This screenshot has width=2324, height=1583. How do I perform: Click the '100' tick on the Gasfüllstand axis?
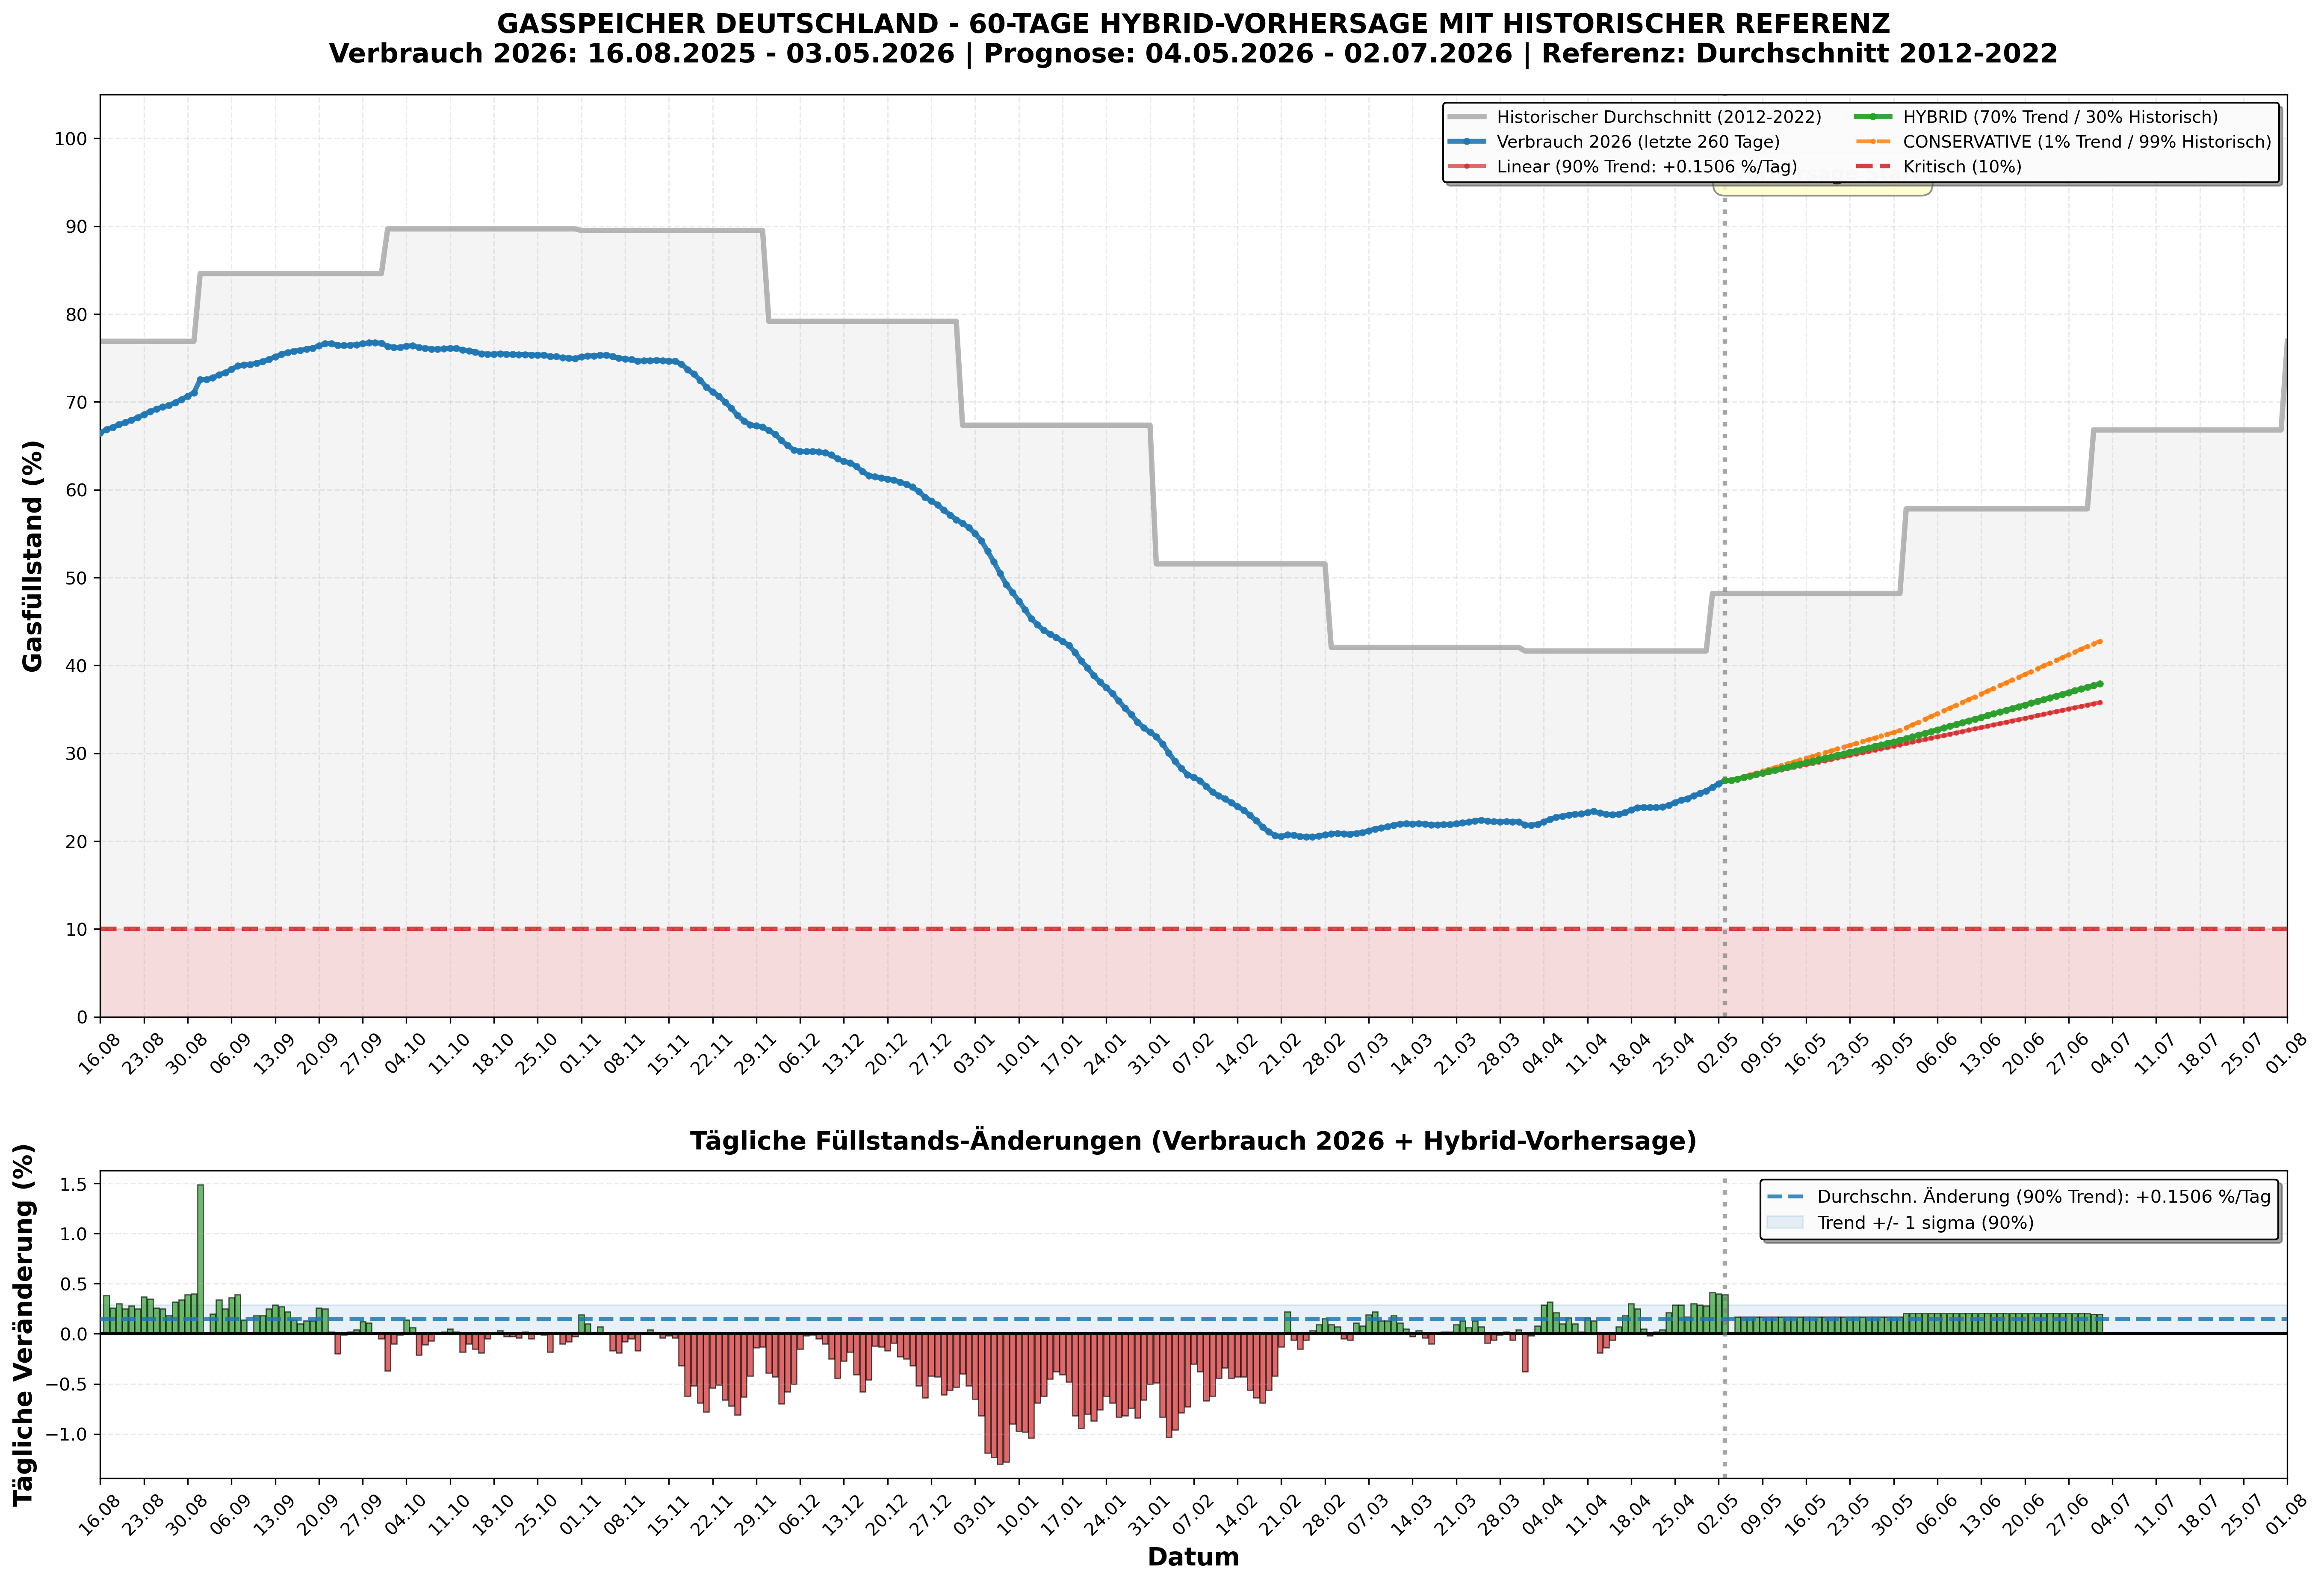tap(70, 139)
